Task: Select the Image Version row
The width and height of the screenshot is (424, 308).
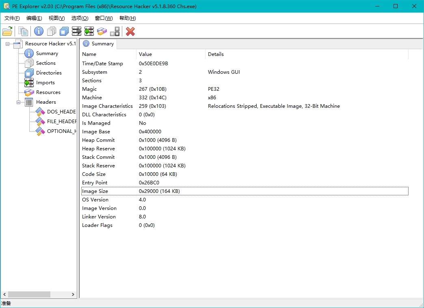Action: tap(245, 208)
